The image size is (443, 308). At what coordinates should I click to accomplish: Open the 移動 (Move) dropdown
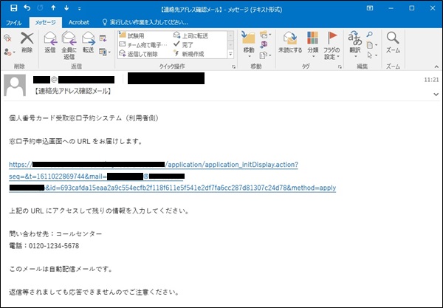click(248, 42)
